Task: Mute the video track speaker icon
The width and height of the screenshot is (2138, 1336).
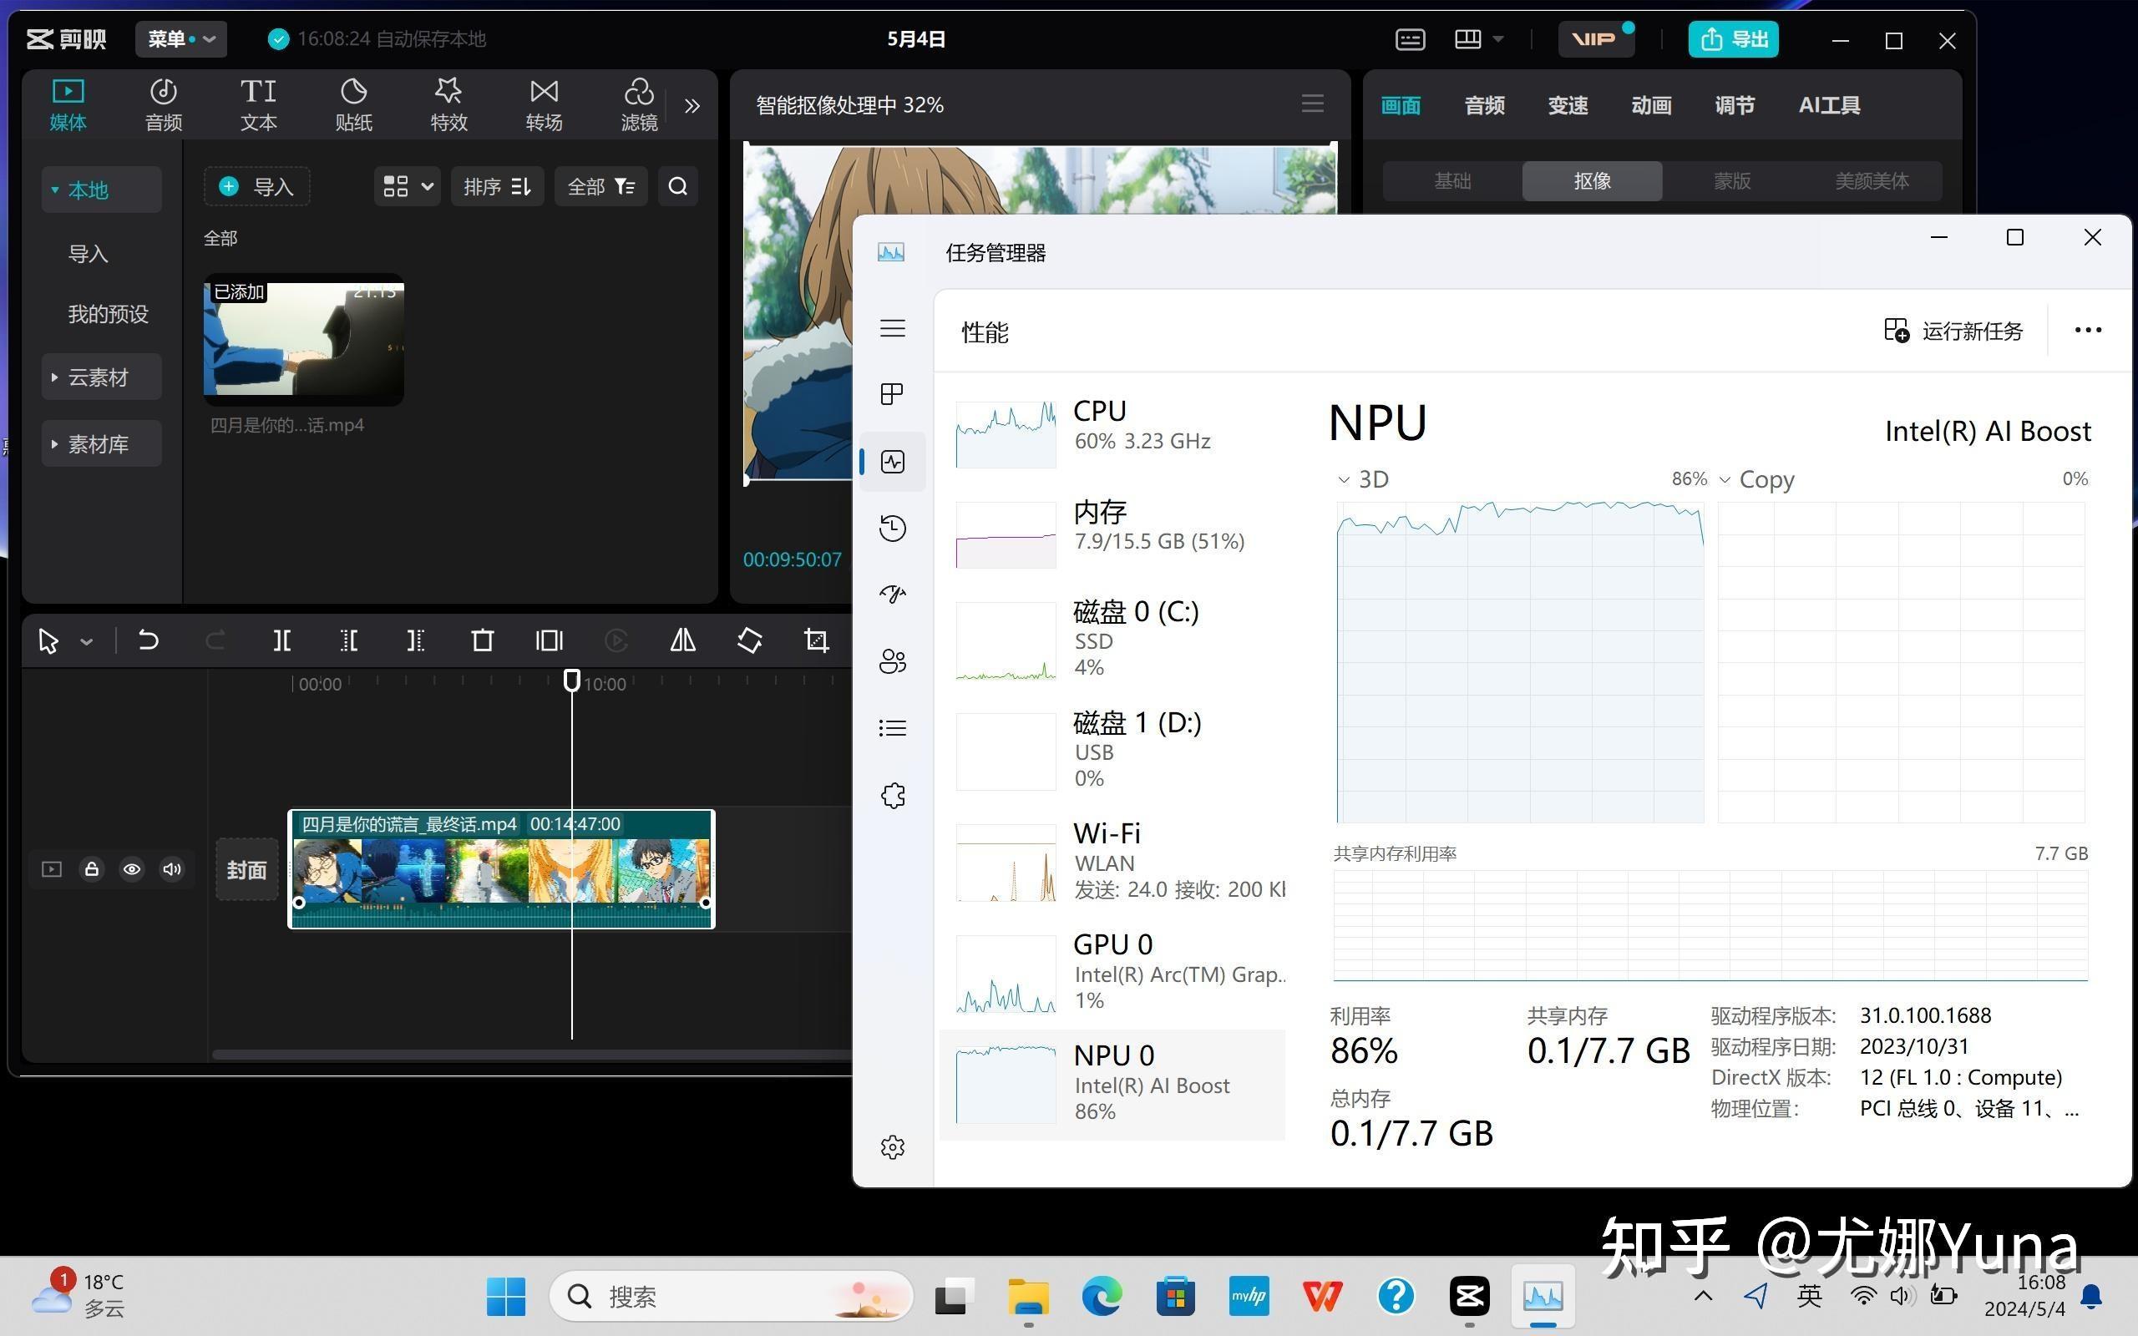Action: [171, 869]
